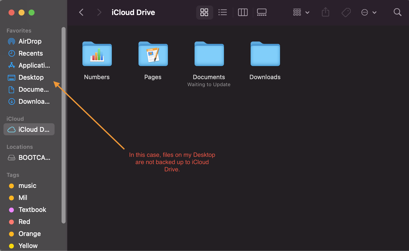Go back using the left chevron
409x251 pixels.
coord(81,12)
